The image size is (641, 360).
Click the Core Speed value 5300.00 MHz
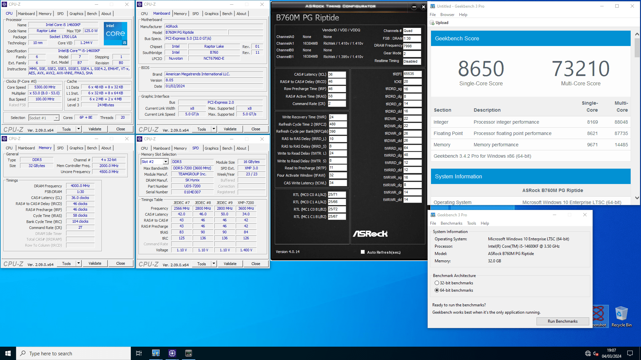(45, 87)
